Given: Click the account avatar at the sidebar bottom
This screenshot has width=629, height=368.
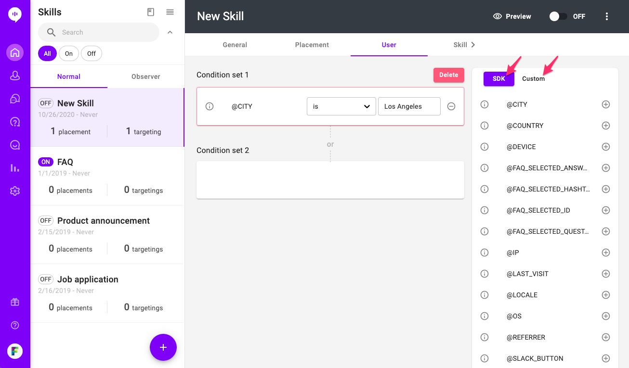Looking at the screenshot, I should [x=15, y=351].
